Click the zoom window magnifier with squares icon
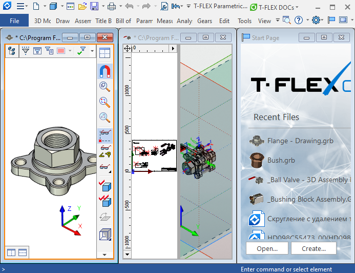The image size is (355, 273). (105, 87)
